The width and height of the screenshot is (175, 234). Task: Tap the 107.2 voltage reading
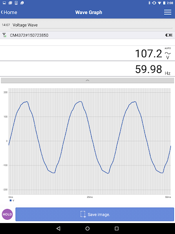149,53
